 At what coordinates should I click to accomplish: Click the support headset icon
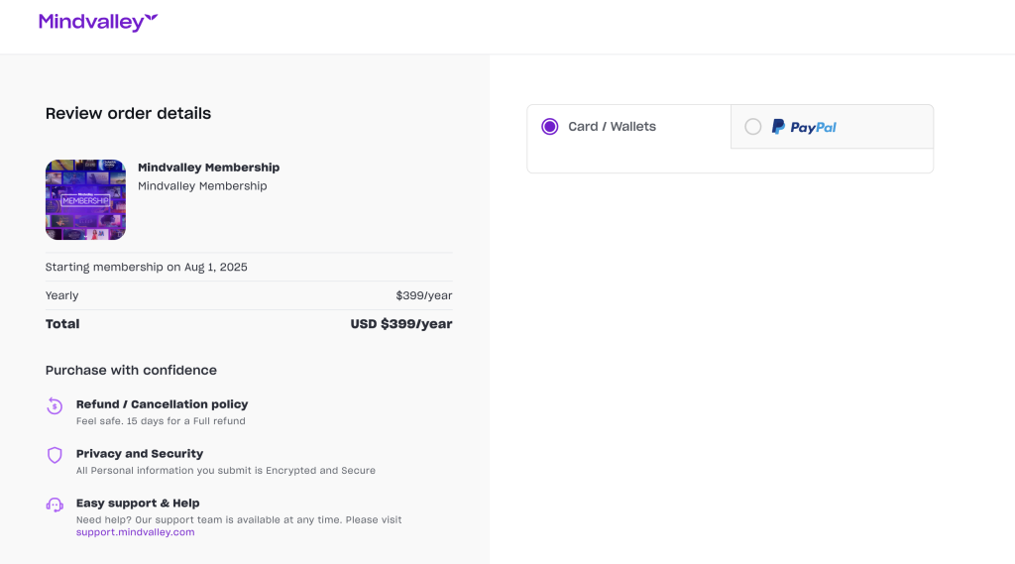click(55, 506)
